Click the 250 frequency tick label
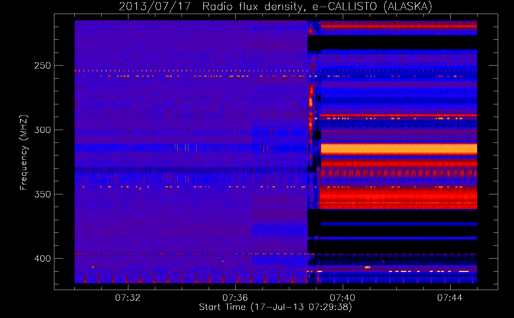Image resolution: width=514 pixels, height=318 pixels. point(43,66)
